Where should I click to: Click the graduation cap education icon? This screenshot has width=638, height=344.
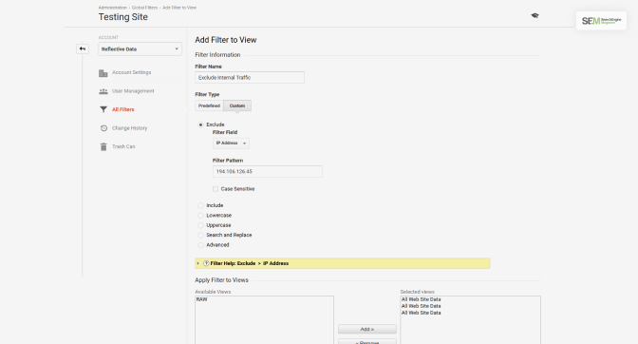[x=535, y=15]
